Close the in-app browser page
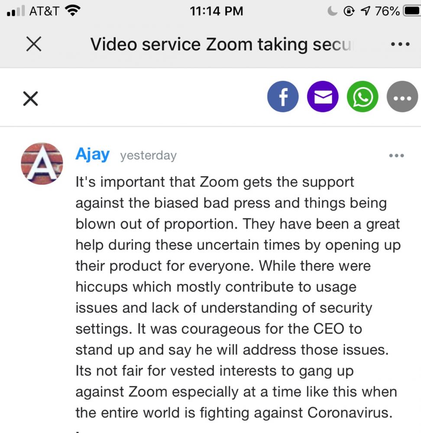Viewport: 421px width, 433px height. point(34,44)
